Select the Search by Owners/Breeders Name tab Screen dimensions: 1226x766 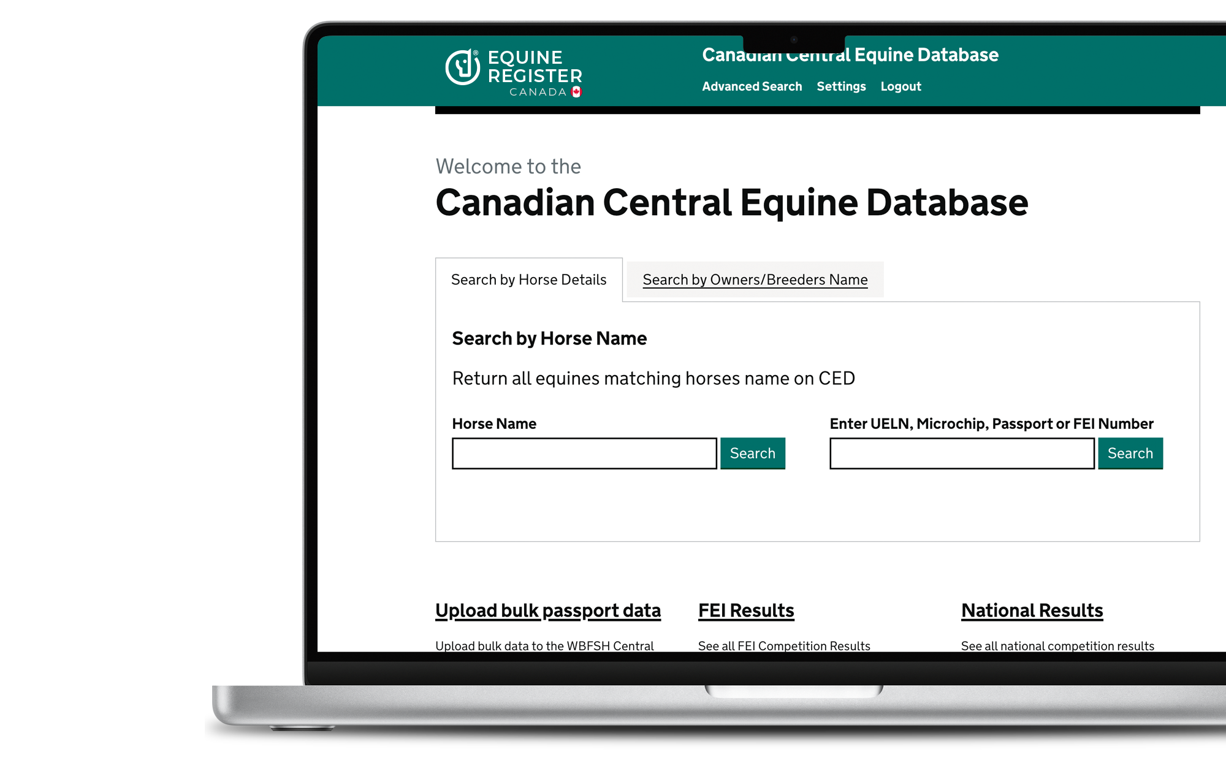pyautogui.click(x=755, y=279)
